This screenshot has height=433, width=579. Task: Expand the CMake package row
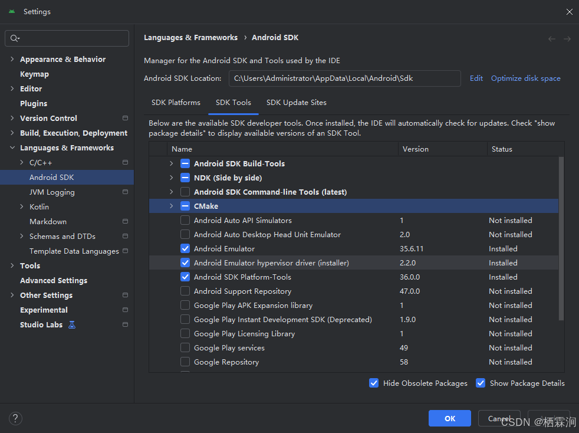pyautogui.click(x=172, y=206)
